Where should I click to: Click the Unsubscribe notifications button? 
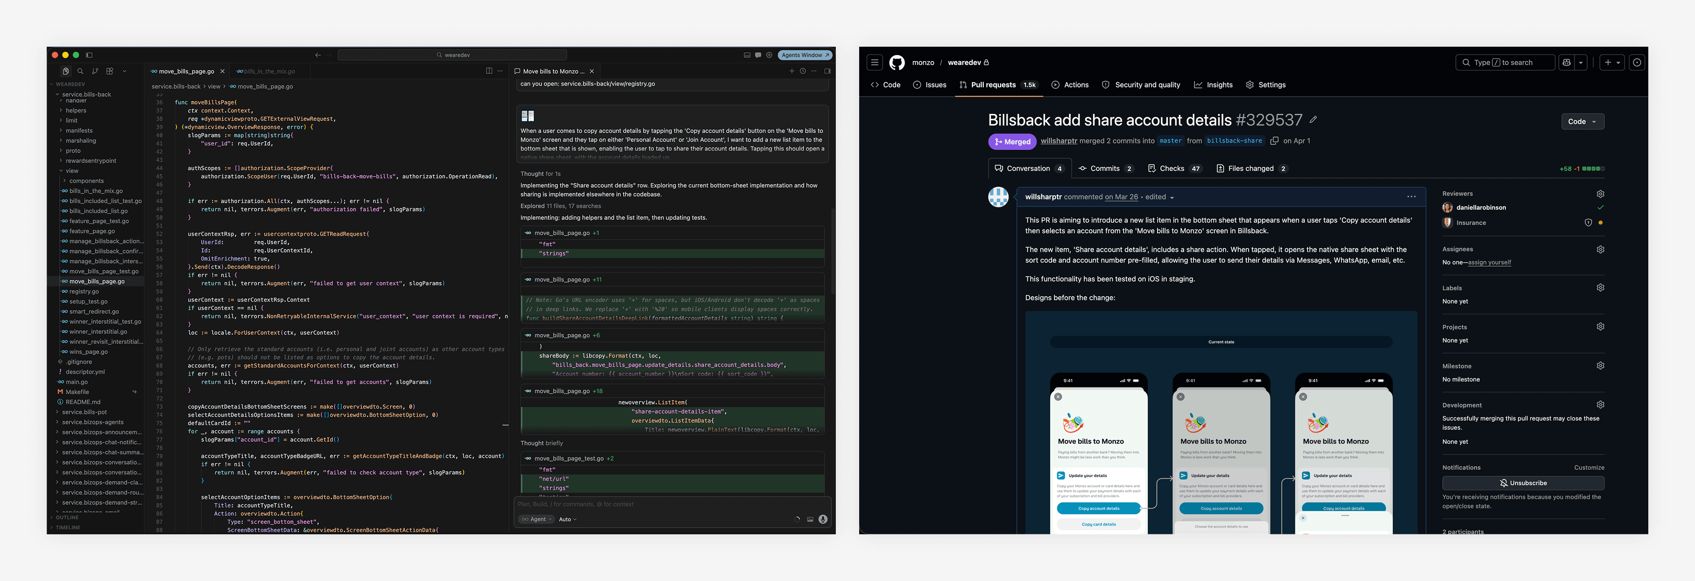[1523, 483]
